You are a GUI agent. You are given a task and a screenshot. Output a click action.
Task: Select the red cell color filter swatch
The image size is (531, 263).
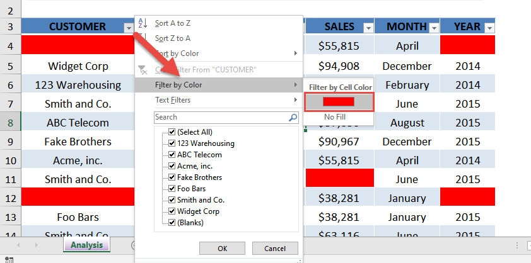pyautogui.click(x=339, y=102)
